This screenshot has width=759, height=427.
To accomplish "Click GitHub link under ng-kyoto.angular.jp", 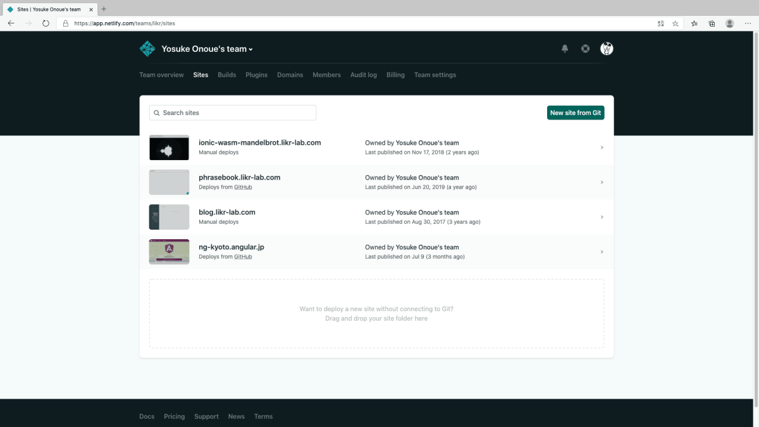I will coord(243,257).
